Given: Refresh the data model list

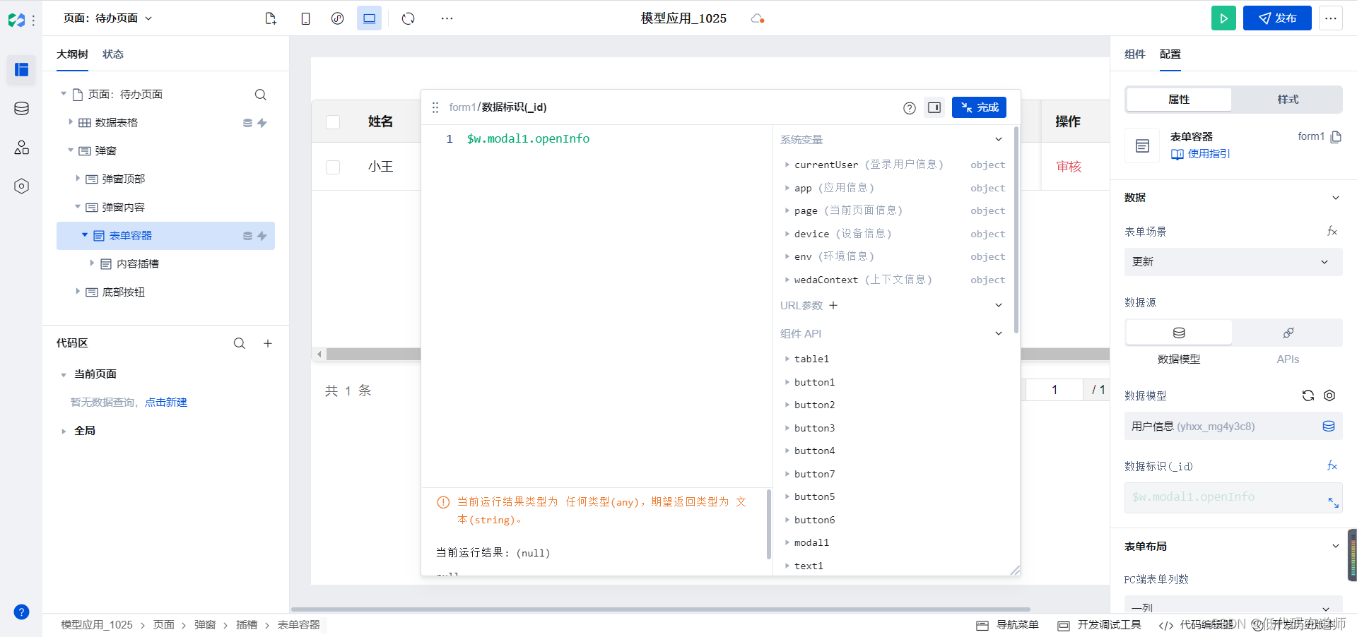Looking at the screenshot, I should pos(1308,395).
